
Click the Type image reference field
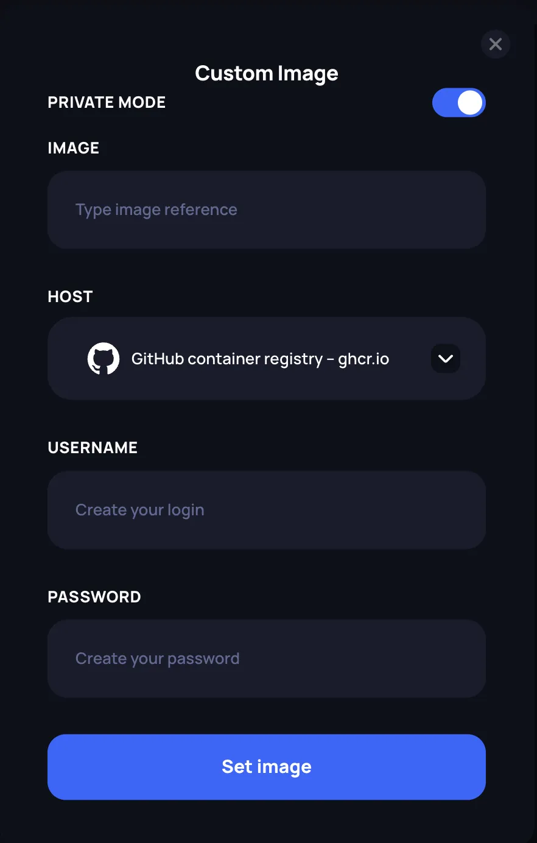(267, 210)
